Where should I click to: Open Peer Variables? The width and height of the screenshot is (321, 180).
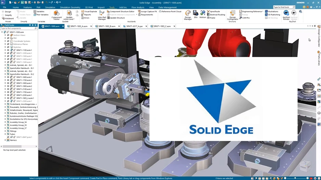pyautogui.click(x=41, y=15)
